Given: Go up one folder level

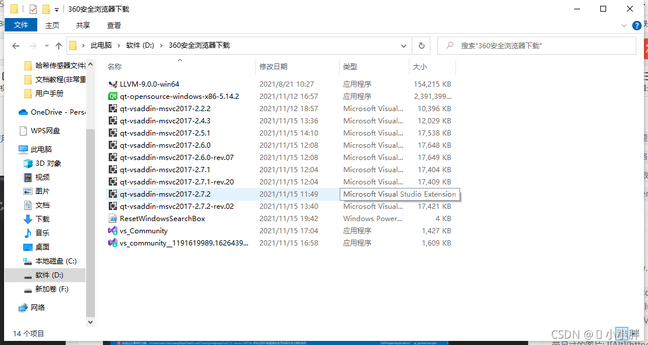Looking at the screenshot, I should tap(59, 46).
